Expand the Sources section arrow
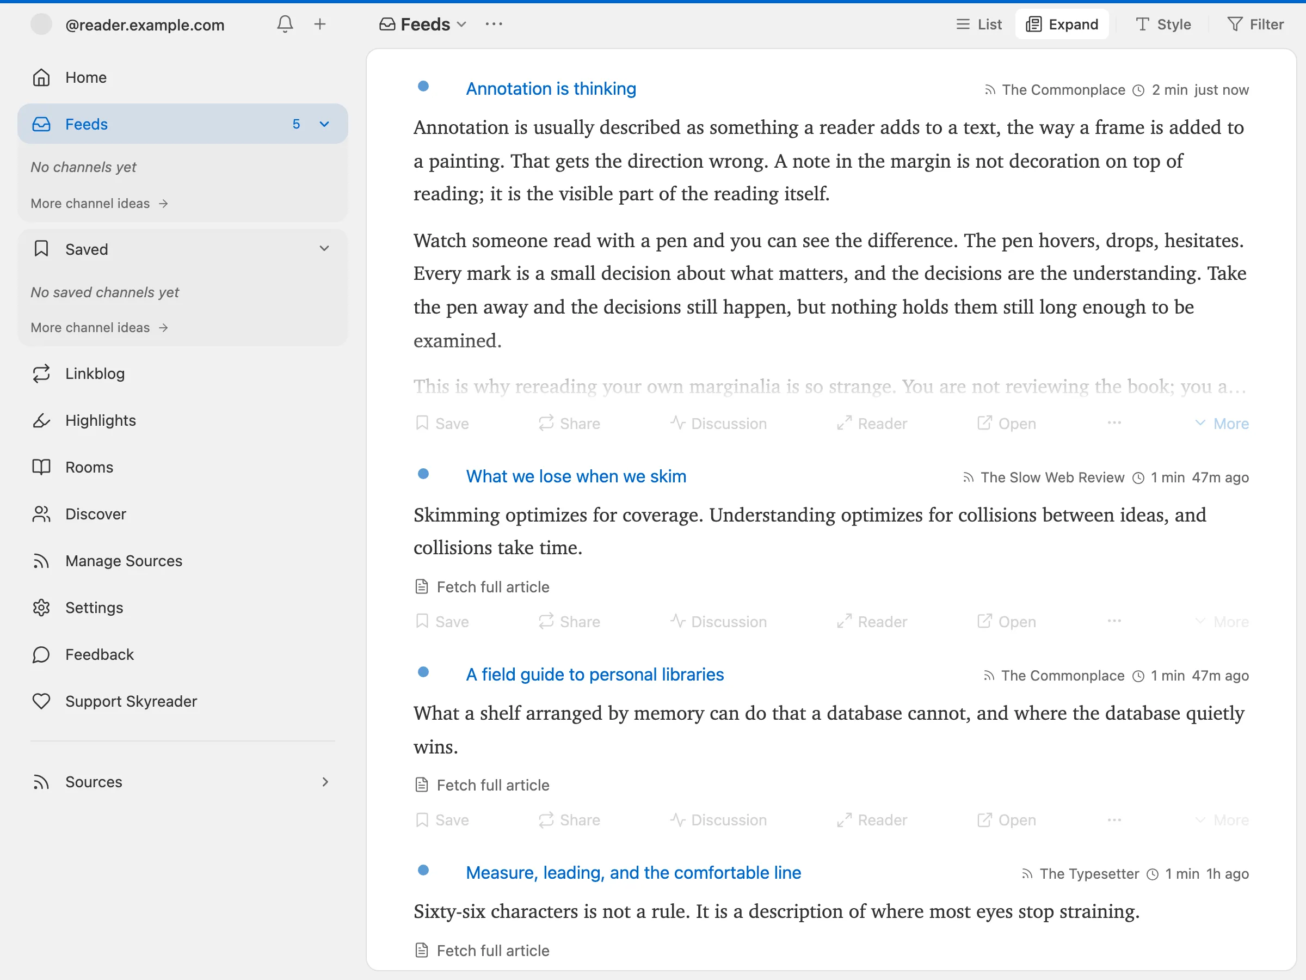This screenshot has height=980, width=1306. point(325,781)
